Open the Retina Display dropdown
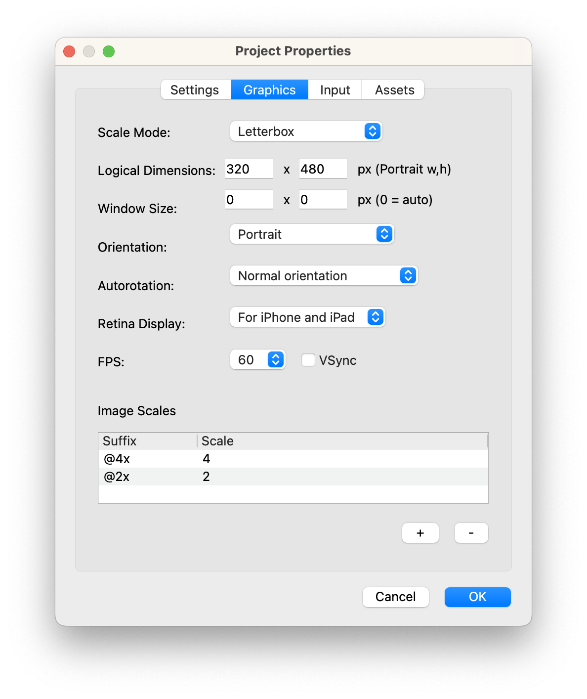This screenshot has height=699, width=587. [308, 317]
